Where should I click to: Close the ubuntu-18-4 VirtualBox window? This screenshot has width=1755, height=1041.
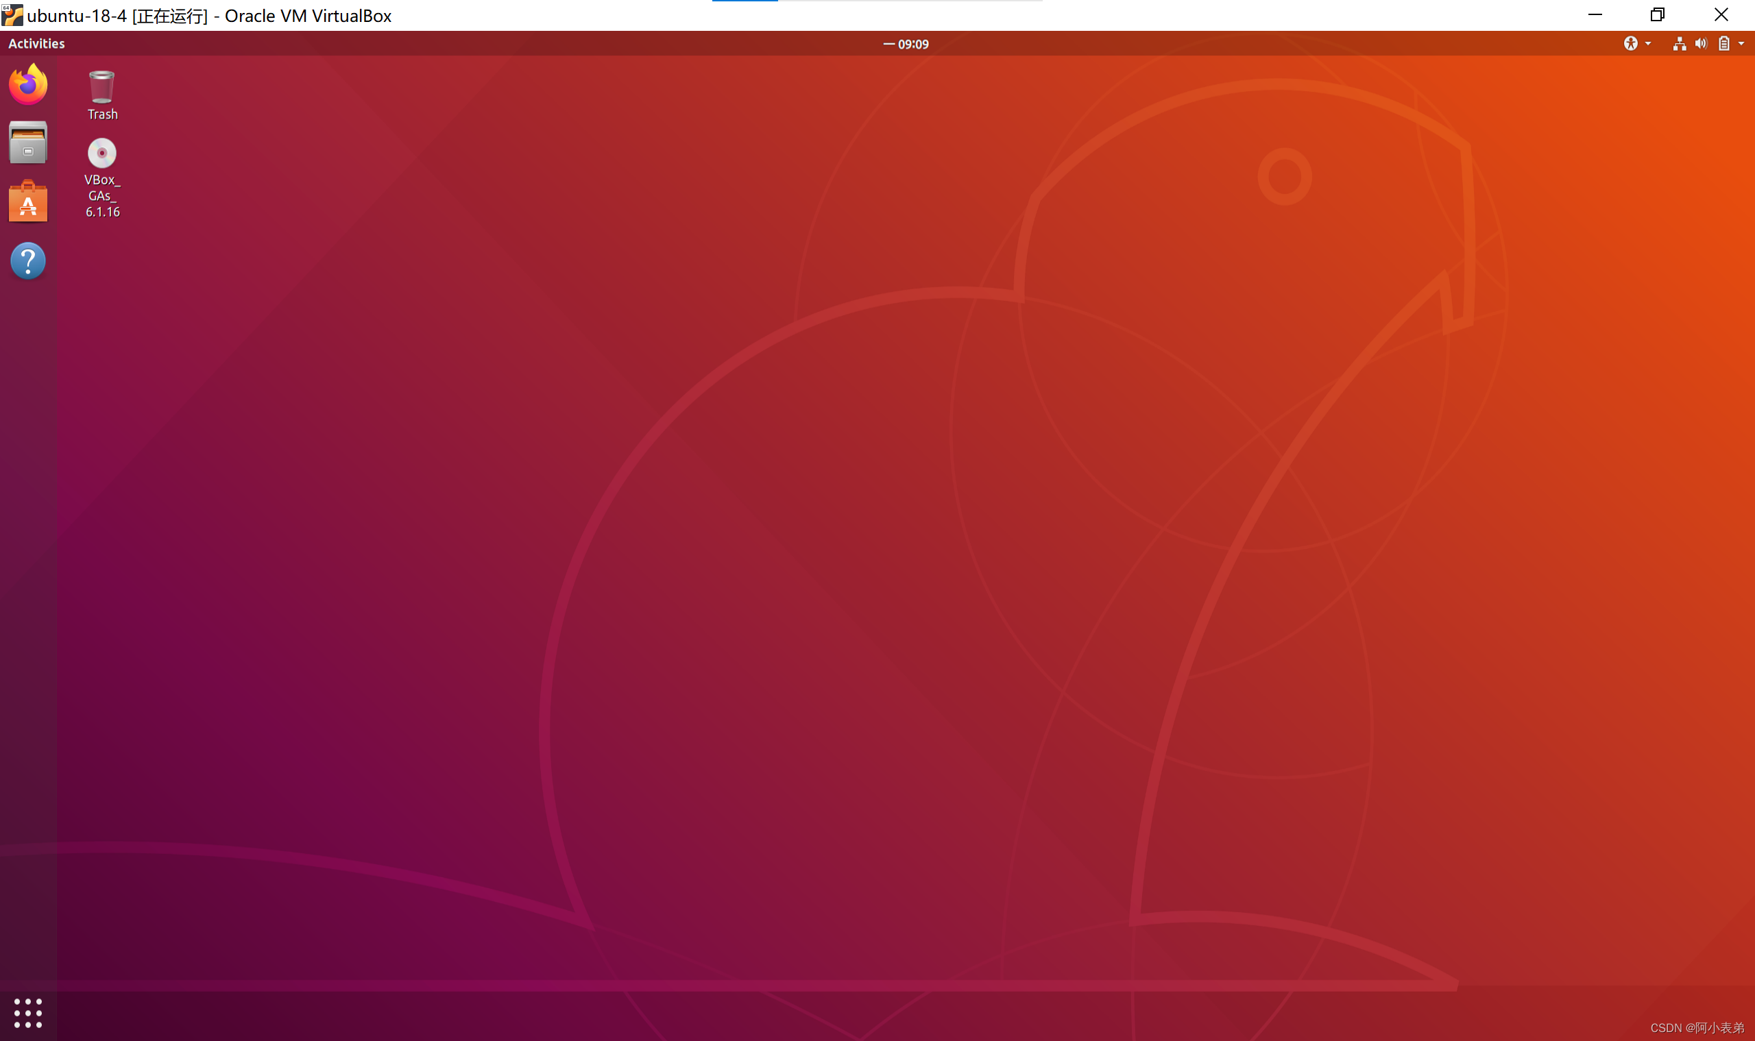click(1721, 14)
